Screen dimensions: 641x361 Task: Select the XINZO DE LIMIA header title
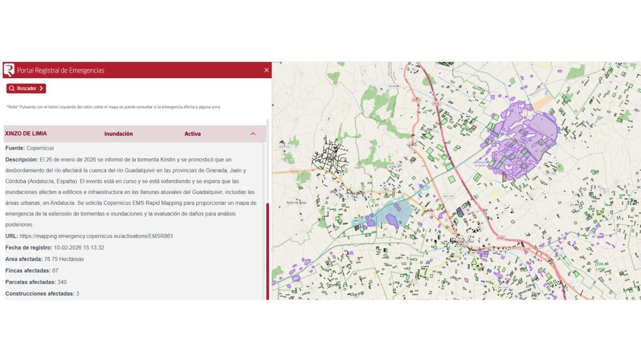(26, 134)
